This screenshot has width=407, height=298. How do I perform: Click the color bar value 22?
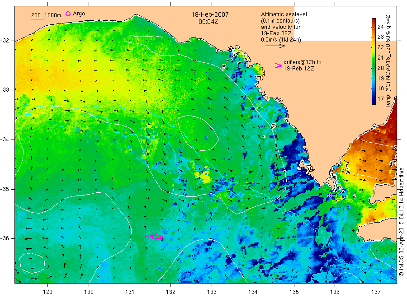tap(380, 47)
